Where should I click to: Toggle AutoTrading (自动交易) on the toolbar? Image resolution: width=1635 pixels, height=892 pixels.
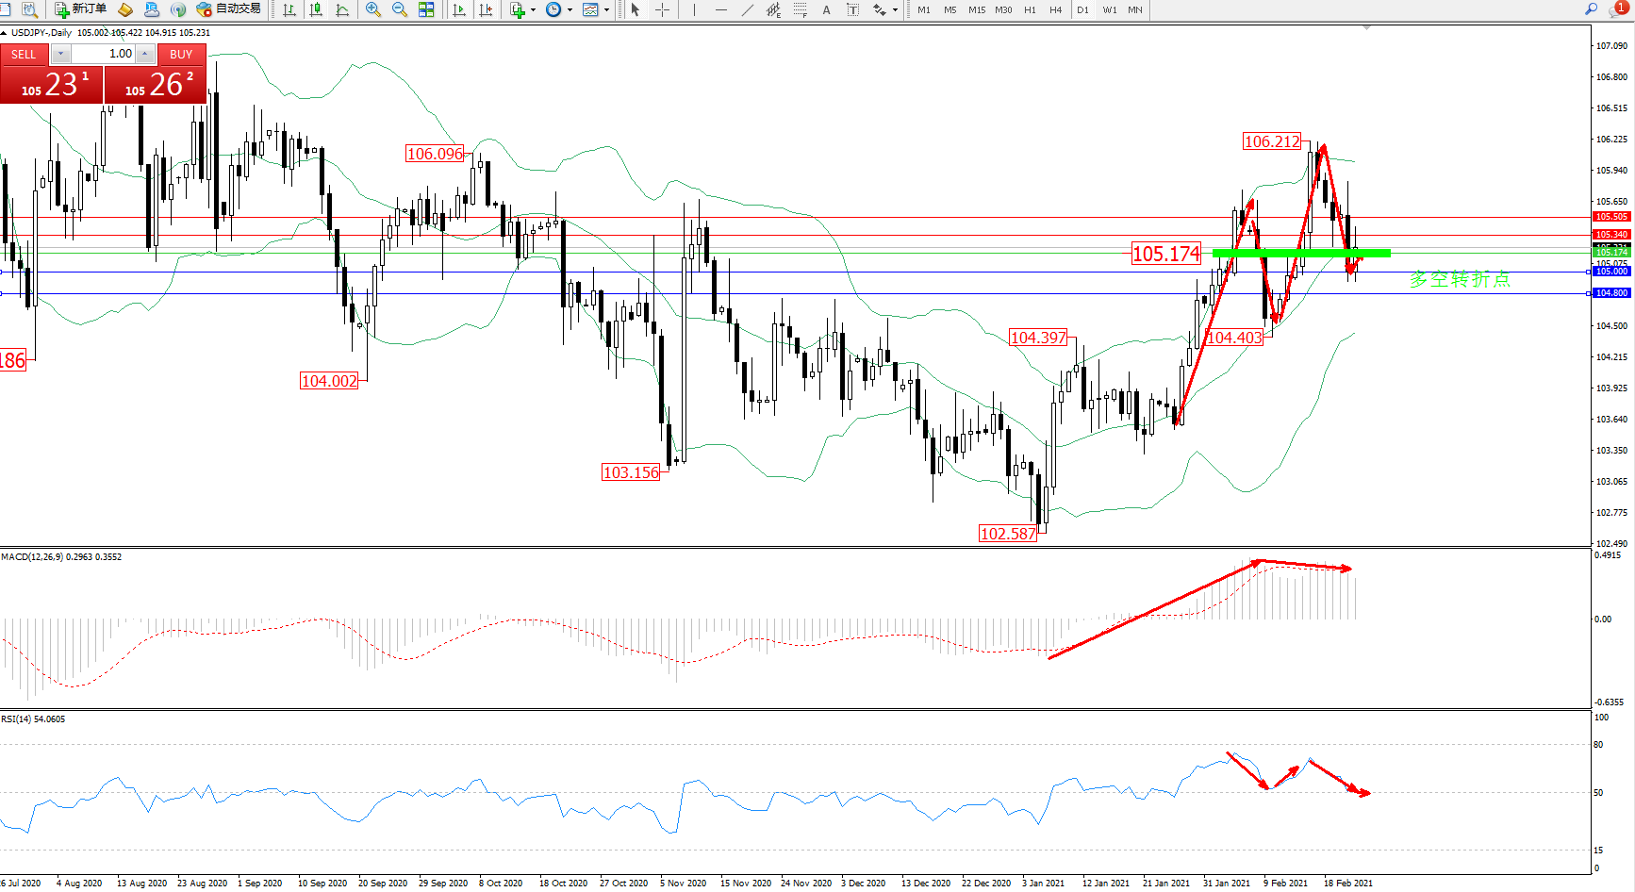point(228,9)
